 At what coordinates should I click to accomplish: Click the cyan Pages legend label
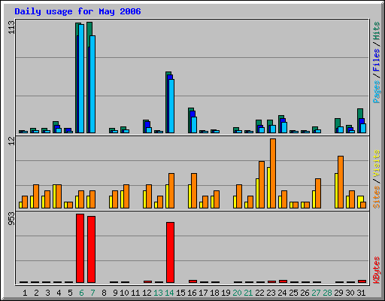[x=377, y=92]
